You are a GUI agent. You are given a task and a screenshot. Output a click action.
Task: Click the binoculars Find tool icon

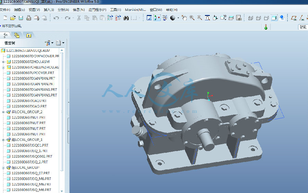[x=126, y=18]
